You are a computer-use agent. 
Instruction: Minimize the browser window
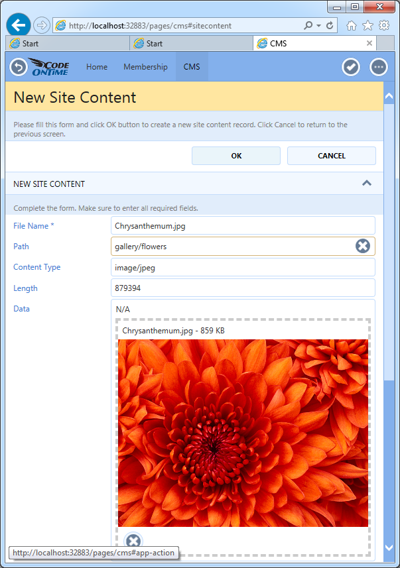coord(337,7)
